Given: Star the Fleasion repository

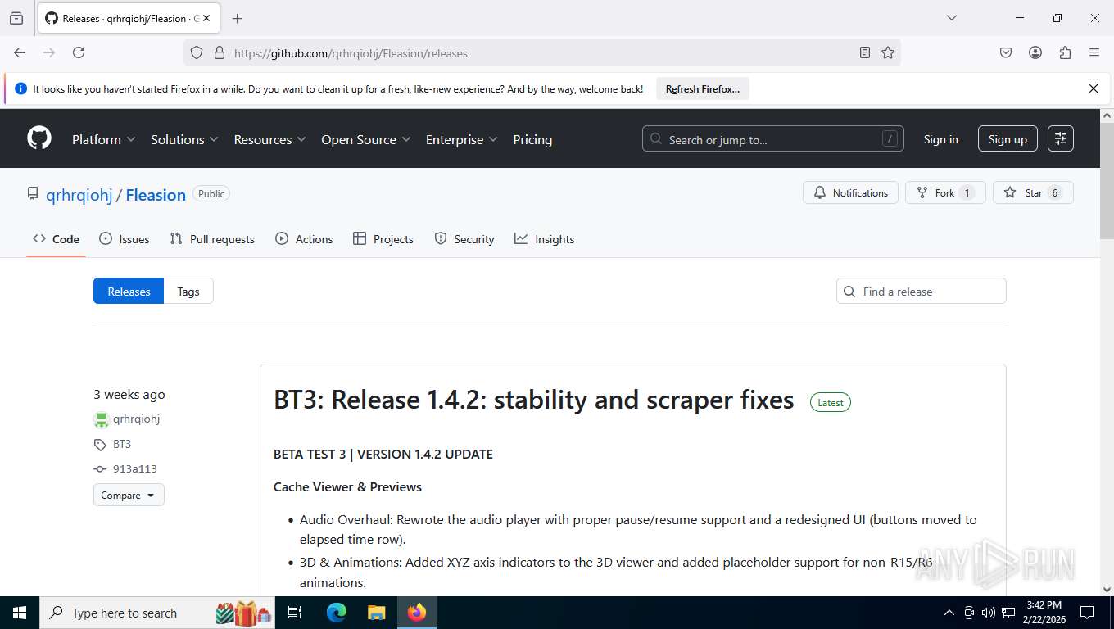Looking at the screenshot, I should 1033,192.
